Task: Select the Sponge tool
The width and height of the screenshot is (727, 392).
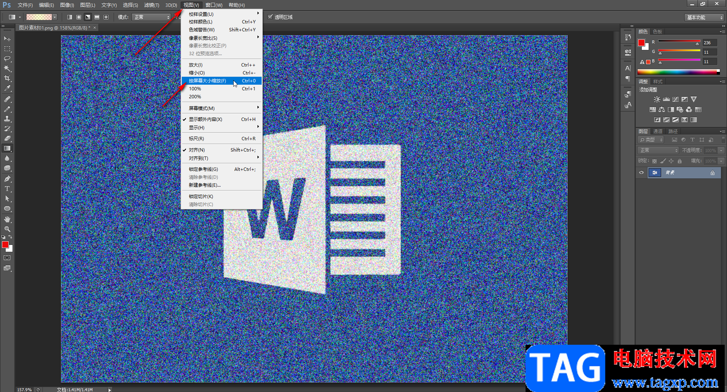Action: tap(7, 168)
